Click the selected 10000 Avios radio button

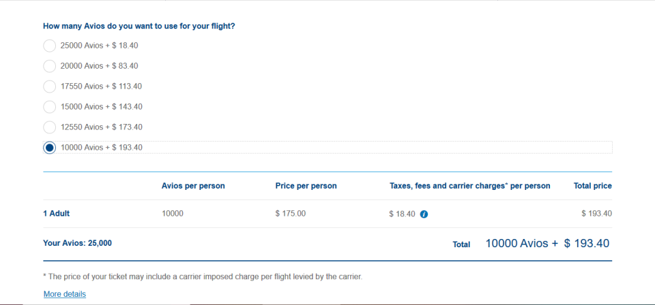click(x=49, y=148)
